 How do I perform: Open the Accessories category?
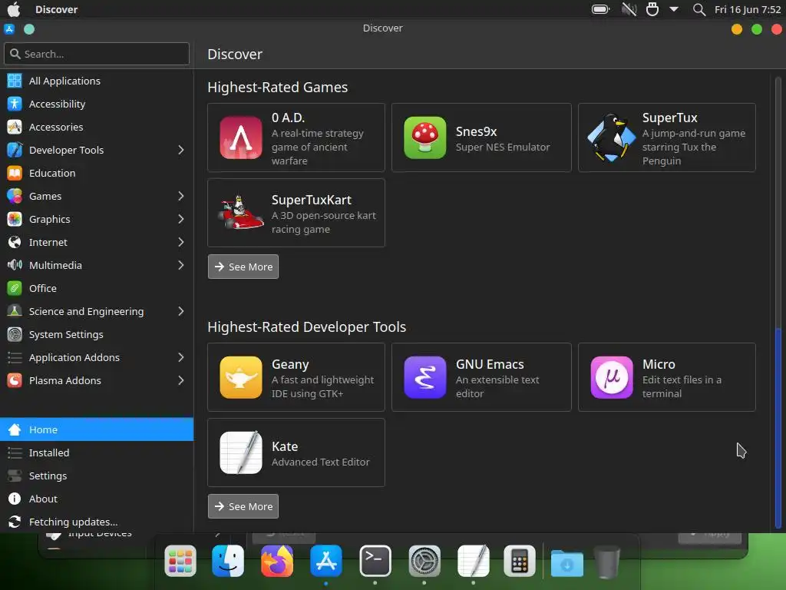coord(97,127)
